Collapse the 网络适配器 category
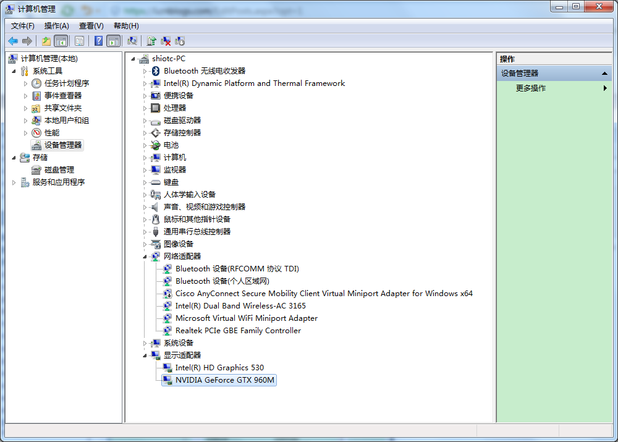The height and width of the screenshot is (442, 618). point(145,257)
